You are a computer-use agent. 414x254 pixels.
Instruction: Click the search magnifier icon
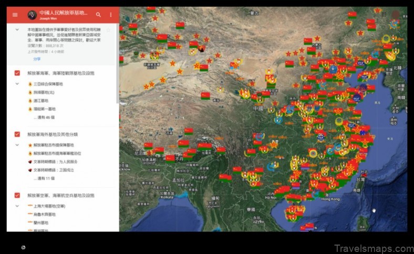click(98, 15)
